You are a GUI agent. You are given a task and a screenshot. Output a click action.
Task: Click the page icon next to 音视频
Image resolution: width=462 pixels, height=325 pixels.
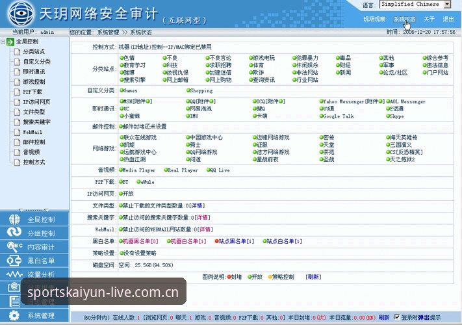(18, 152)
